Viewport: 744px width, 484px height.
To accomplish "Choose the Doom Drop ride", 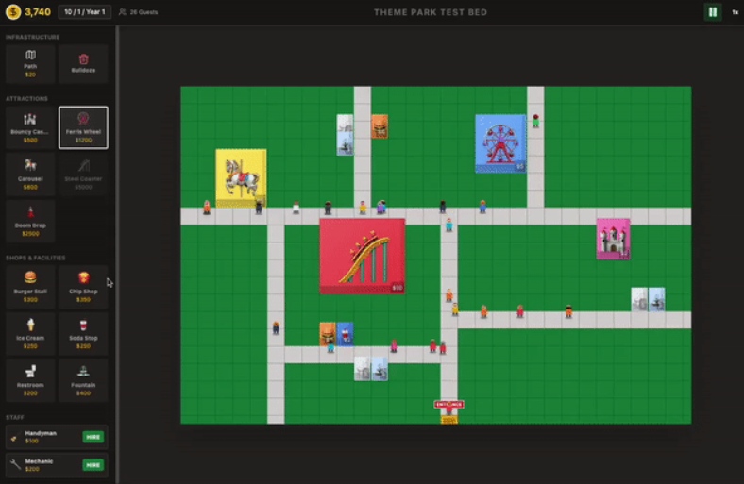I will [30, 220].
